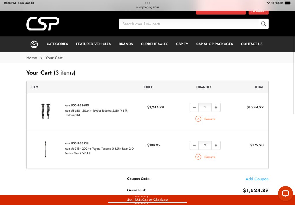Decrease quantity of Icon 56518 rear shock
The width and height of the screenshot is (295, 205).
[x=194, y=145]
